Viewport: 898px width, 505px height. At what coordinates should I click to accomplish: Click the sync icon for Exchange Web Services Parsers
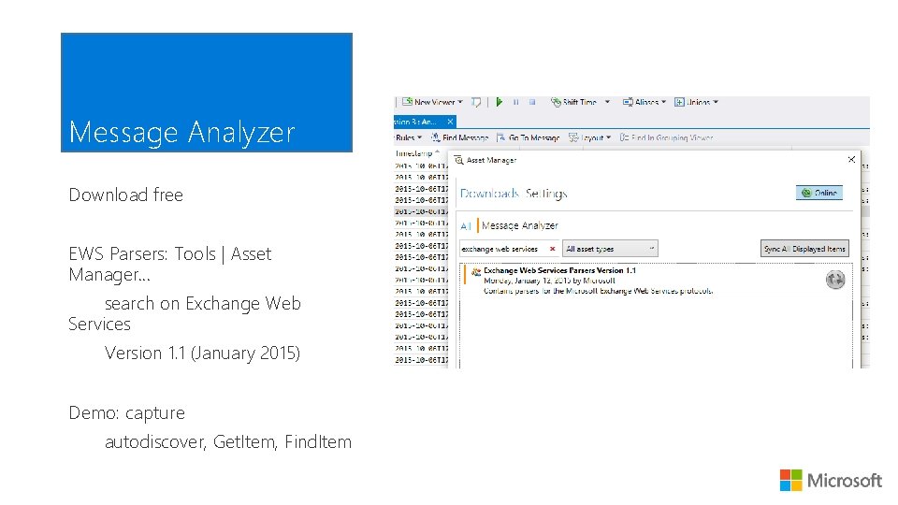[x=835, y=280]
